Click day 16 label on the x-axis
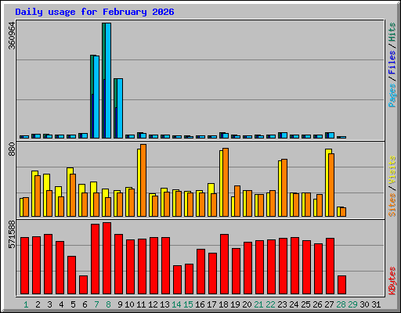The image size is (401, 313). pos(200,304)
